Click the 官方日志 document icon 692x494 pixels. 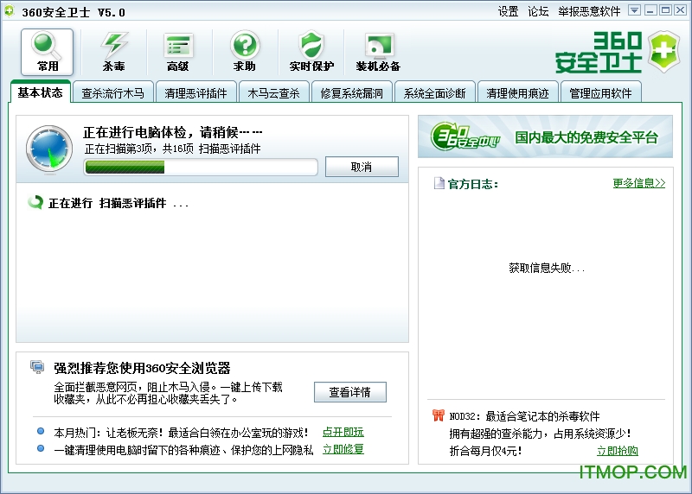point(439,183)
